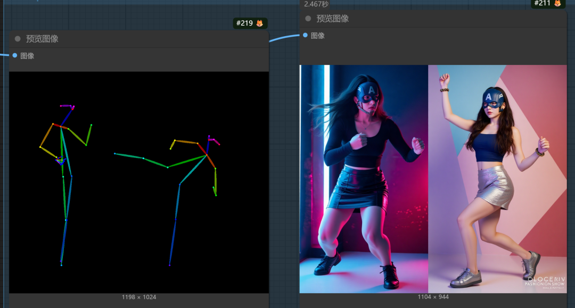Click the 2.467秒 execution time label
This screenshot has height=308, width=575.
point(316,4)
